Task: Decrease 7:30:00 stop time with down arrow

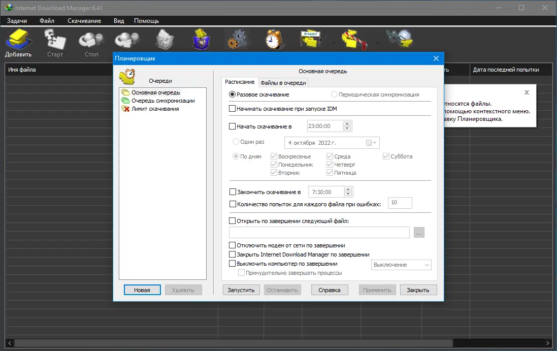Action: [x=348, y=195]
